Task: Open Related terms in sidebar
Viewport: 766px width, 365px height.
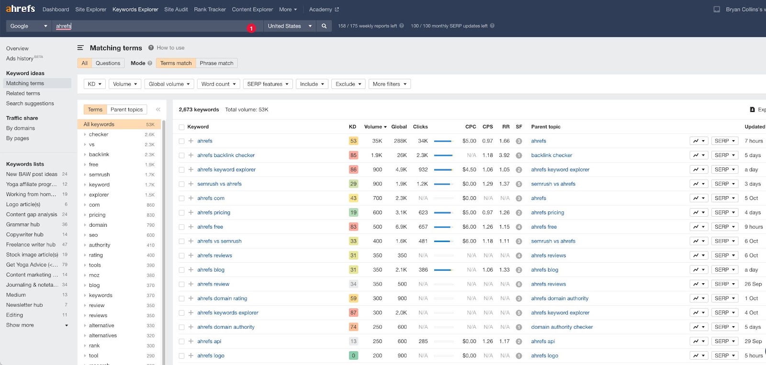Action: [23, 94]
